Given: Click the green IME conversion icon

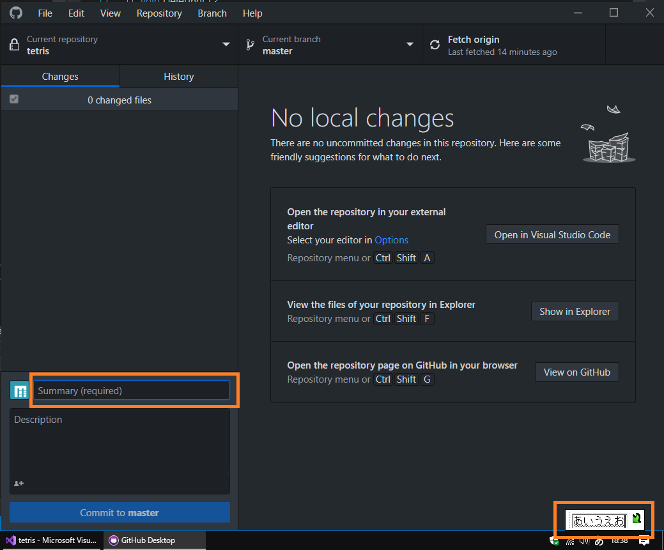Looking at the screenshot, I should pyautogui.click(x=636, y=518).
